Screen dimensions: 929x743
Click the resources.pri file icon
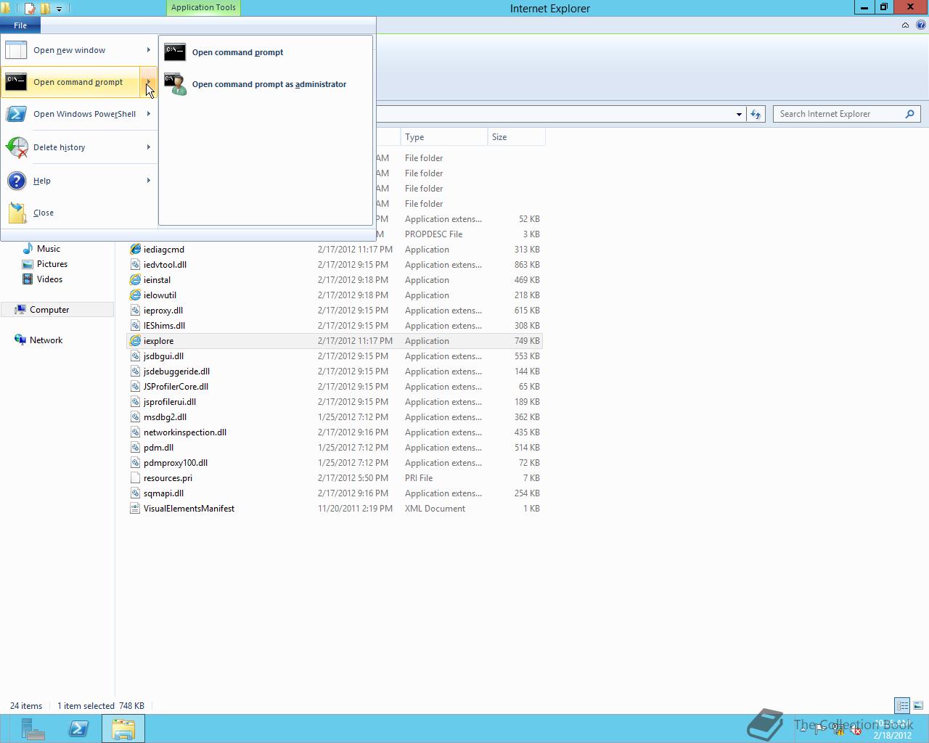(135, 478)
